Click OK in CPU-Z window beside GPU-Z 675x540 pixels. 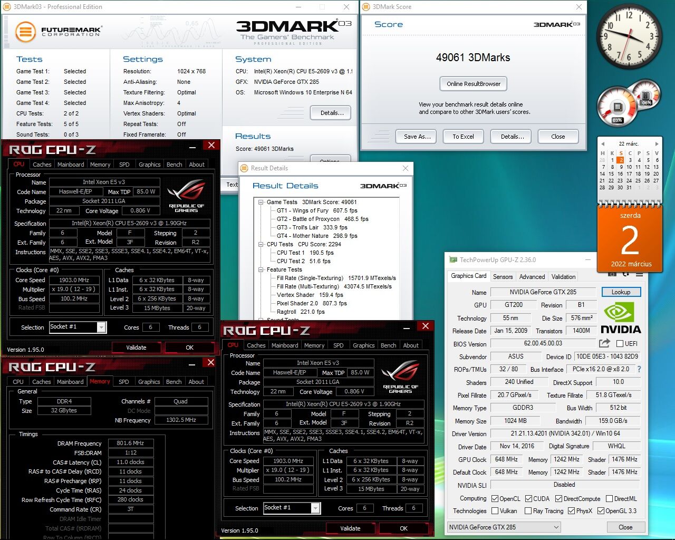click(403, 528)
